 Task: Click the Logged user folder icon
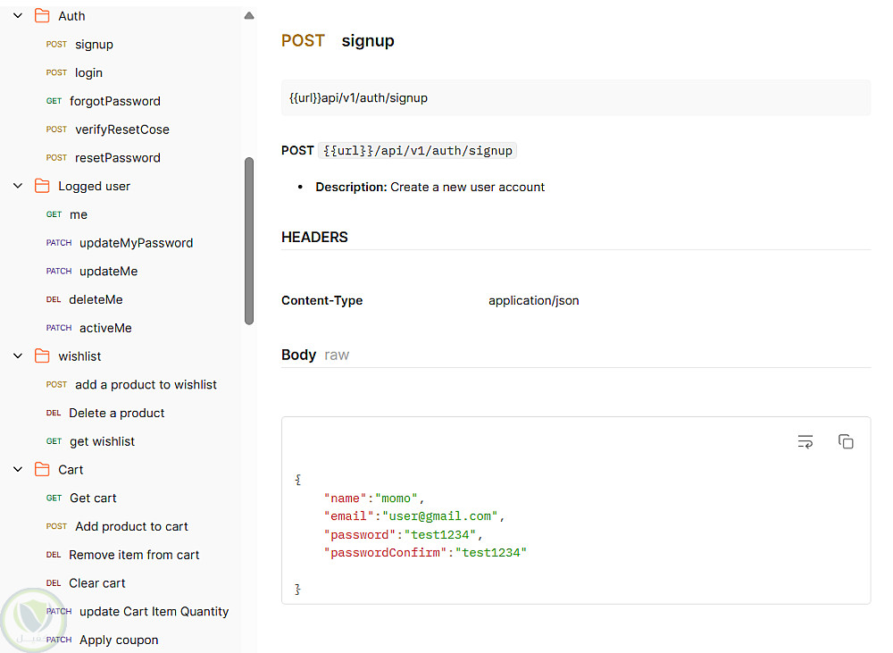42,186
